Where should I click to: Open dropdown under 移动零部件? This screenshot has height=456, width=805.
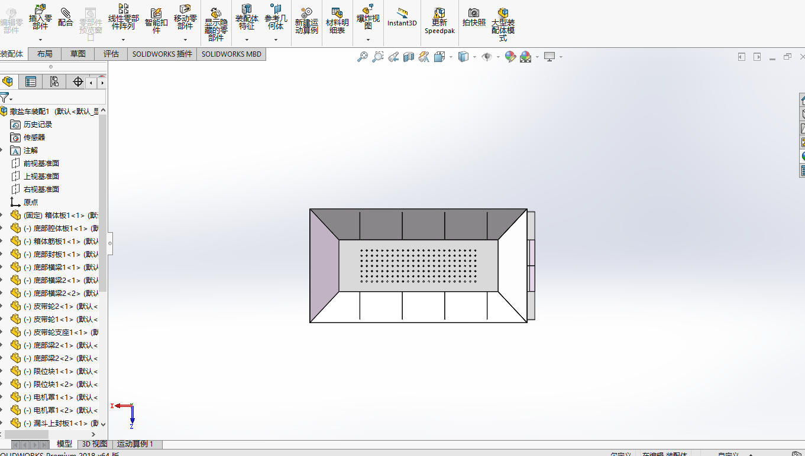(185, 40)
